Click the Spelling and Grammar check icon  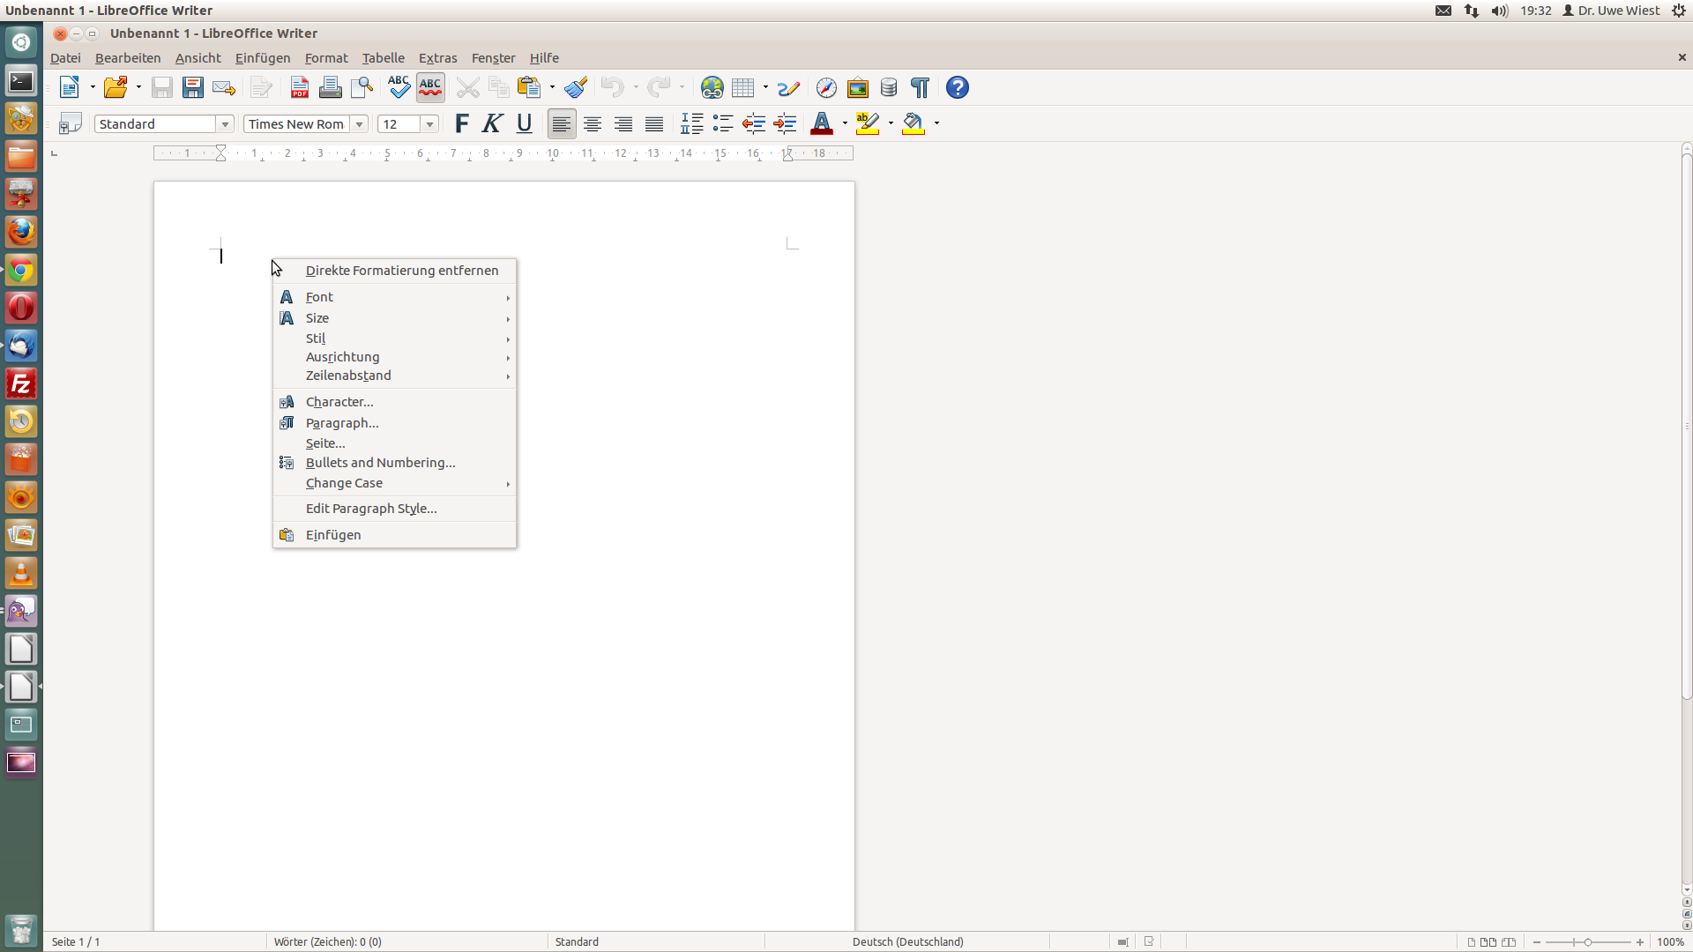(x=399, y=87)
